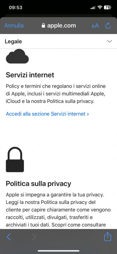This screenshot has height=254, width=117.
Task: Open Accedi alla sezione Servizi internet link
Action: 47,114
